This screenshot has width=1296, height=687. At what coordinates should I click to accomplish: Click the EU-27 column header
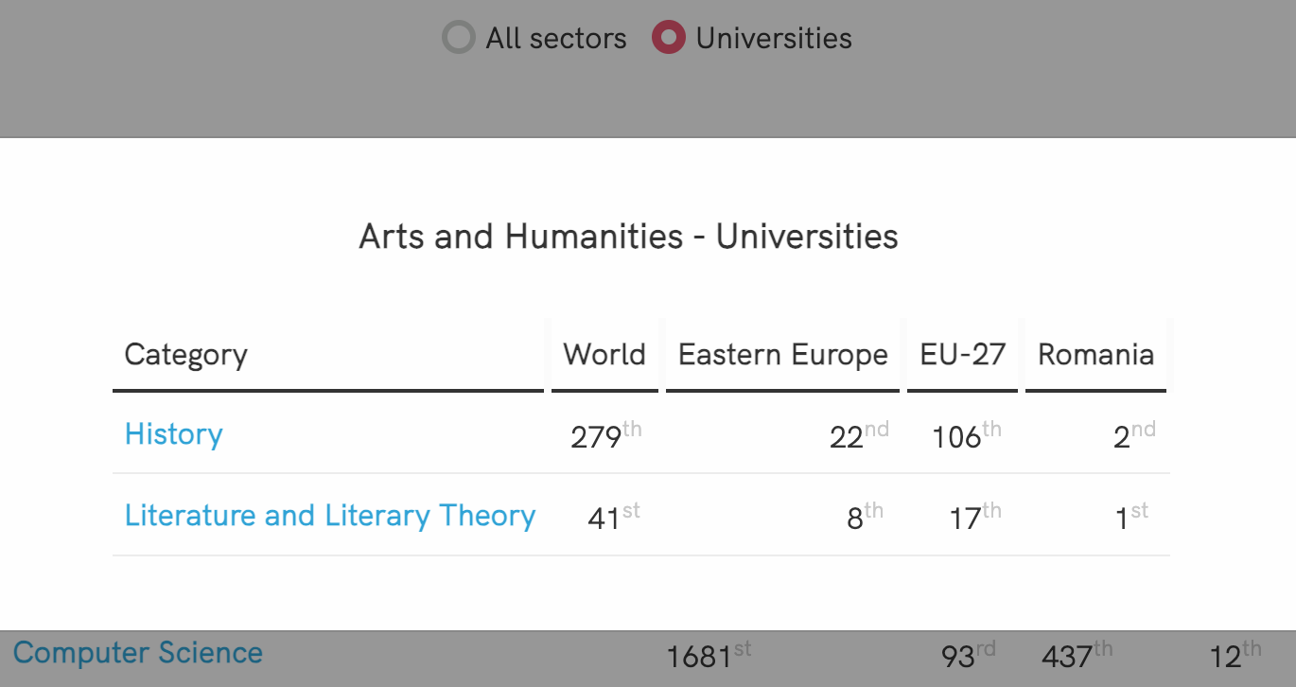pyautogui.click(x=962, y=355)
